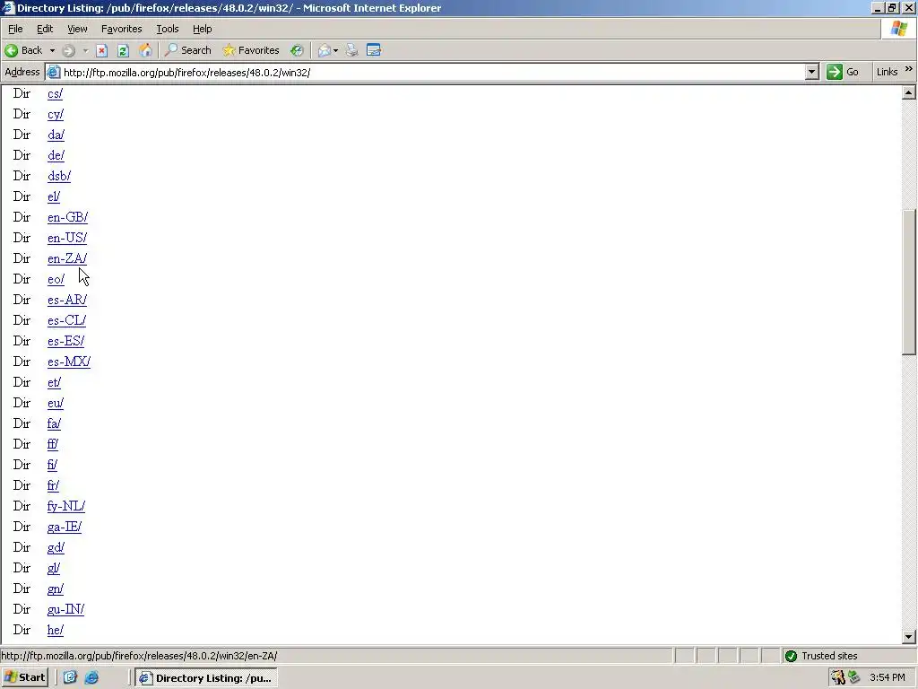Open the Favorites menu
Screen dimensions: 918x689
121,29
